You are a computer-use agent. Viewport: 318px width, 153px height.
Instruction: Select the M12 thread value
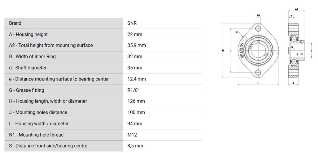(132, 135)
